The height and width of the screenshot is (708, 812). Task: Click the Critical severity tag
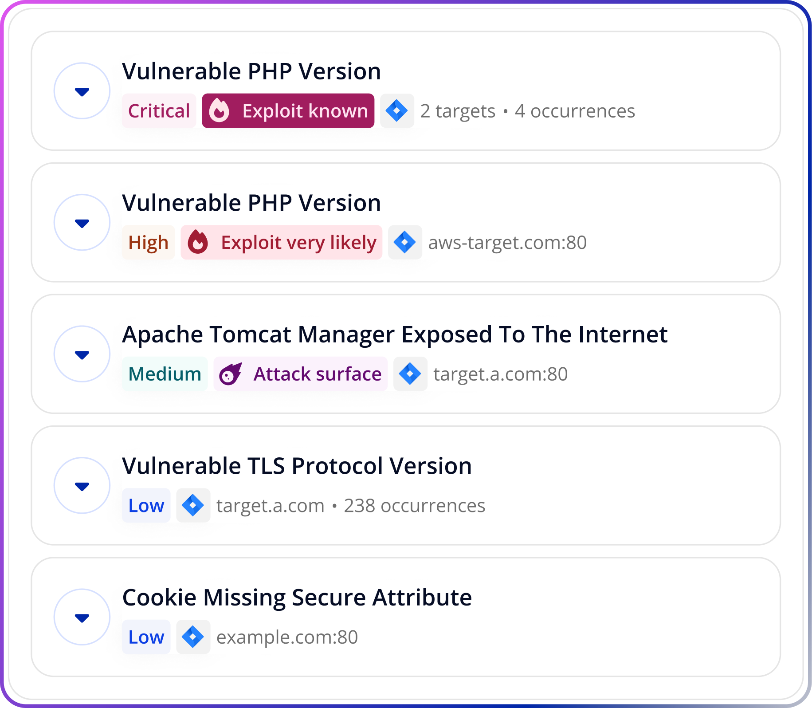click(159, 110)
